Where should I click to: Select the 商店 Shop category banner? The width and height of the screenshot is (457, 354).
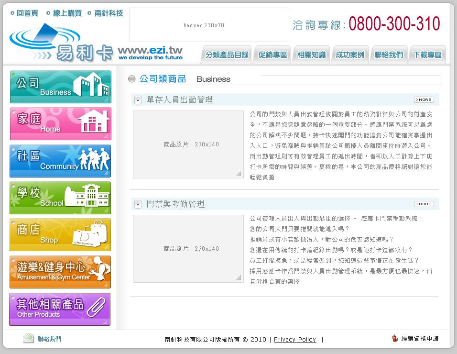[x=60, y=235]
